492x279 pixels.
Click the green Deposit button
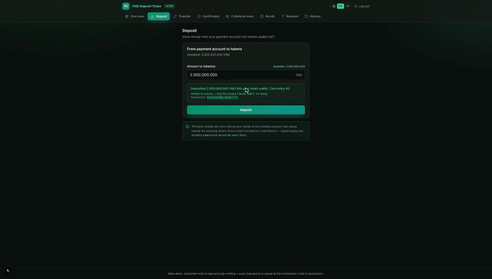coord(246,110)
